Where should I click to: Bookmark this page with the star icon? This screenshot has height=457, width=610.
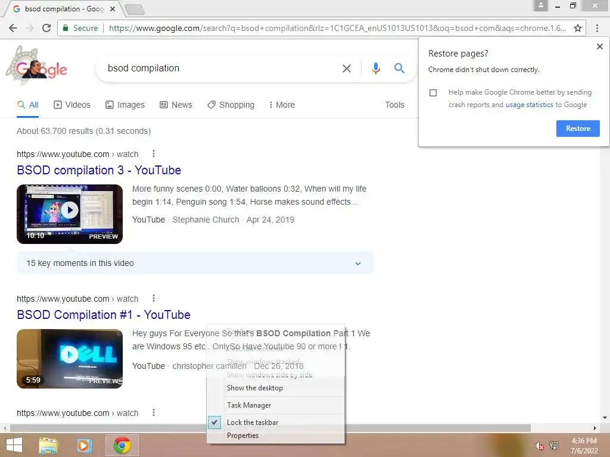point(578,28)
